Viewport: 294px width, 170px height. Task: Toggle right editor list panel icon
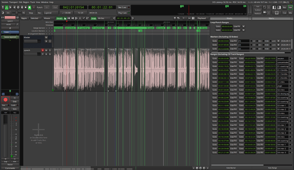[279, 7]
